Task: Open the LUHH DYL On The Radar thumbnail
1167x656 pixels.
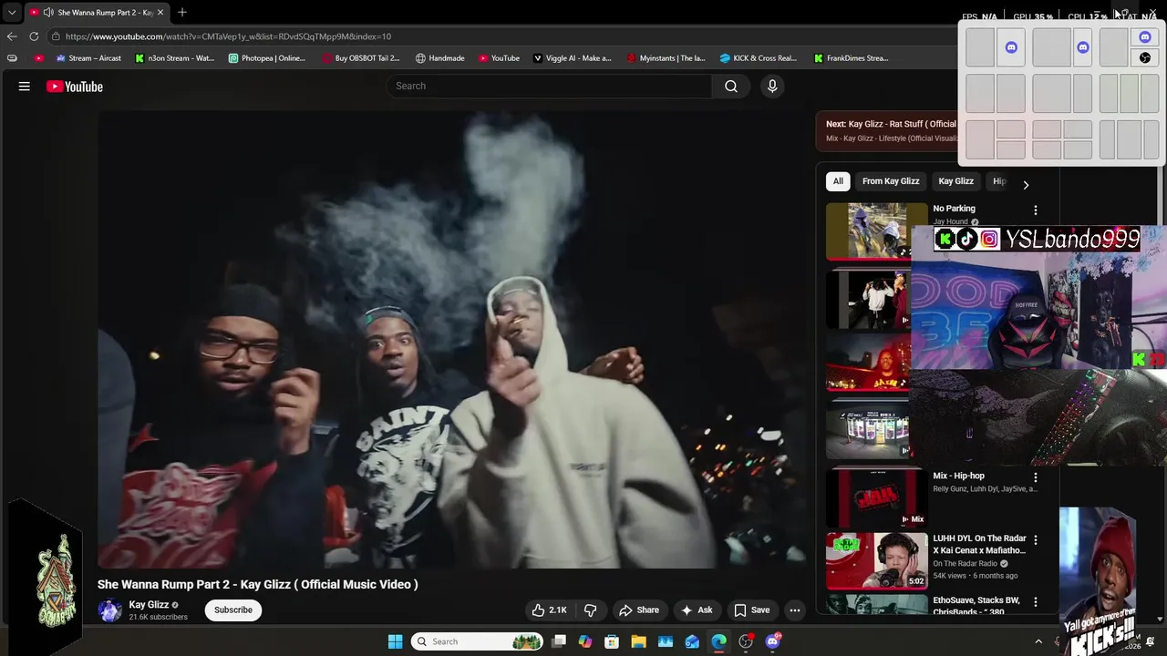Action: pyautogui.click(x=876, y=560)
